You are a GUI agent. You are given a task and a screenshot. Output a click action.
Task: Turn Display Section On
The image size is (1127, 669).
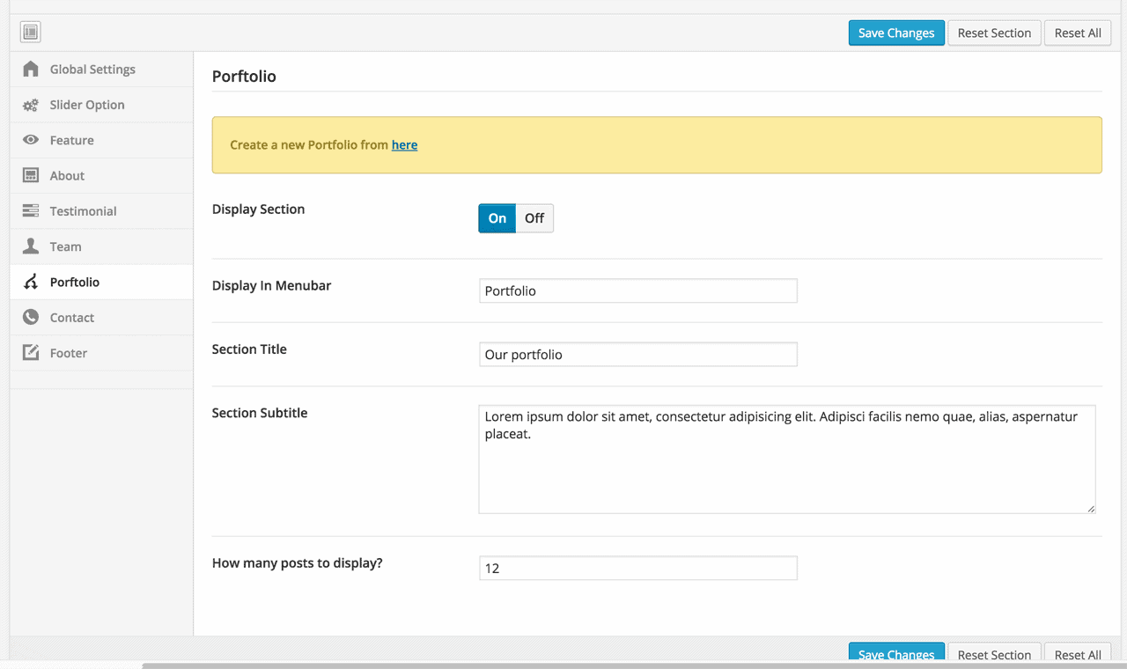click(x=497, y=218)
